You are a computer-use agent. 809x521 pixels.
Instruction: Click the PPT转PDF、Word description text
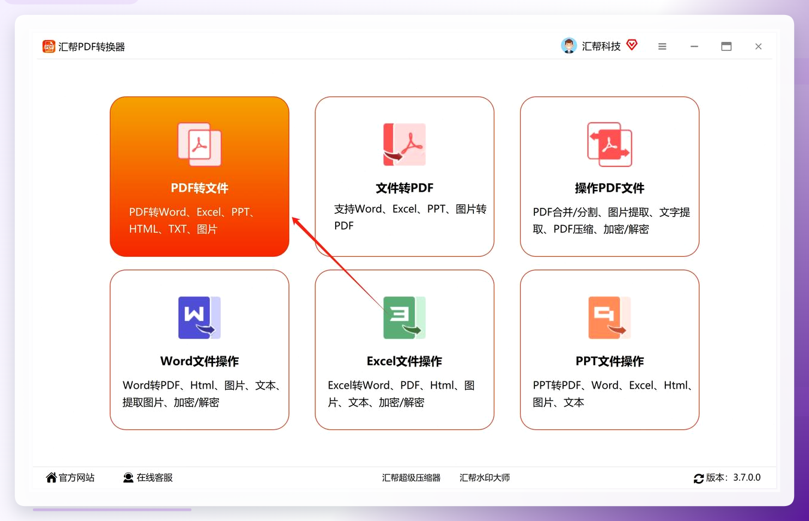tap(613, 394)
